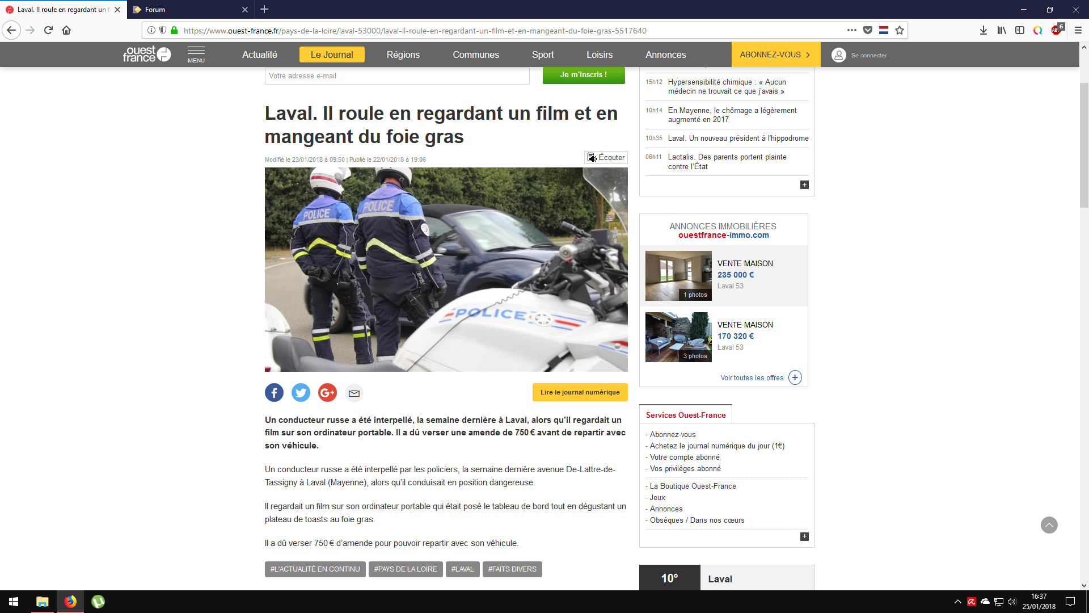
Task: Open Firefox downloads arrow icon
Action: [983, 30]
